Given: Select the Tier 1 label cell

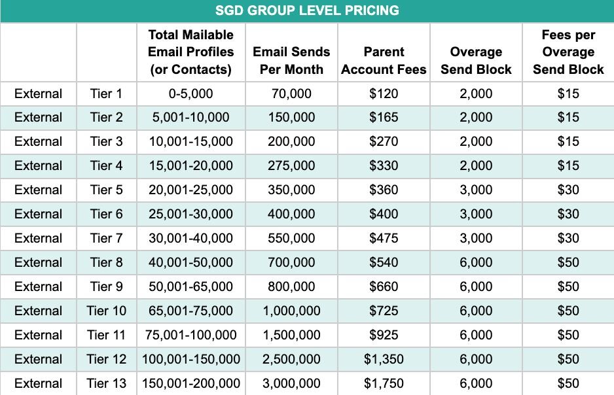Looking at the screenshot, I should click(107, 94).
